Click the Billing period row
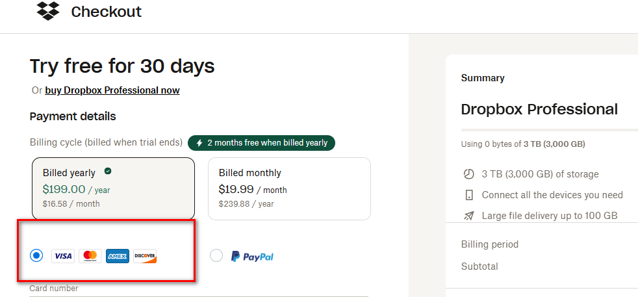 (490, 244)
